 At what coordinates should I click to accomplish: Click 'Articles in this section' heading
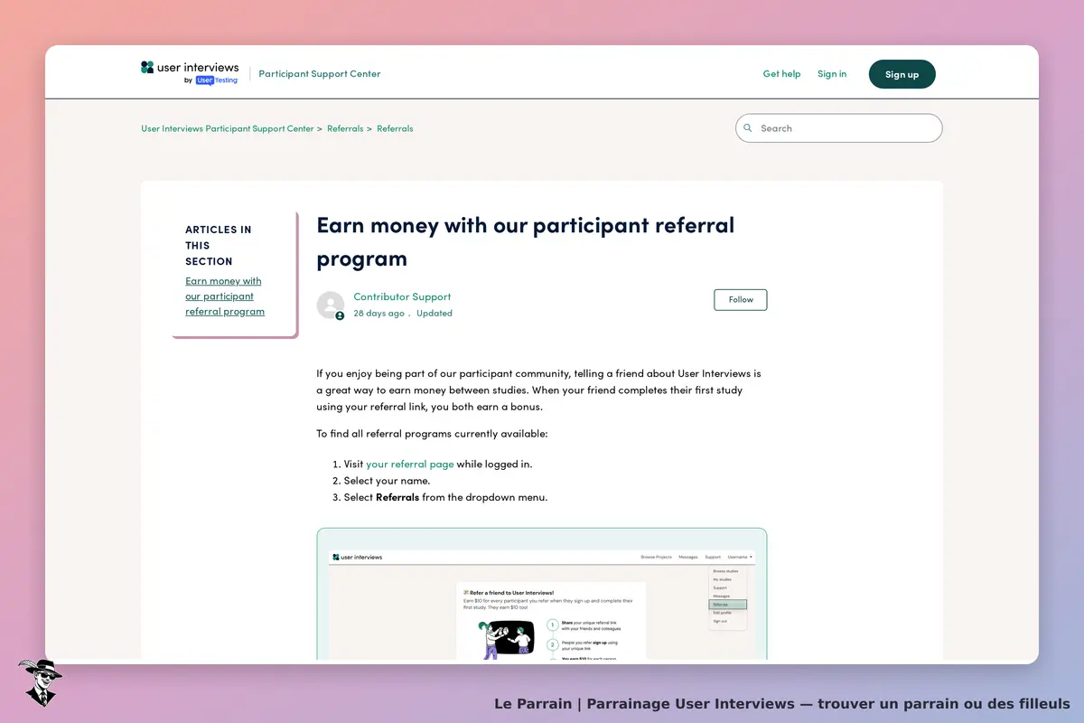pos(219,245)
